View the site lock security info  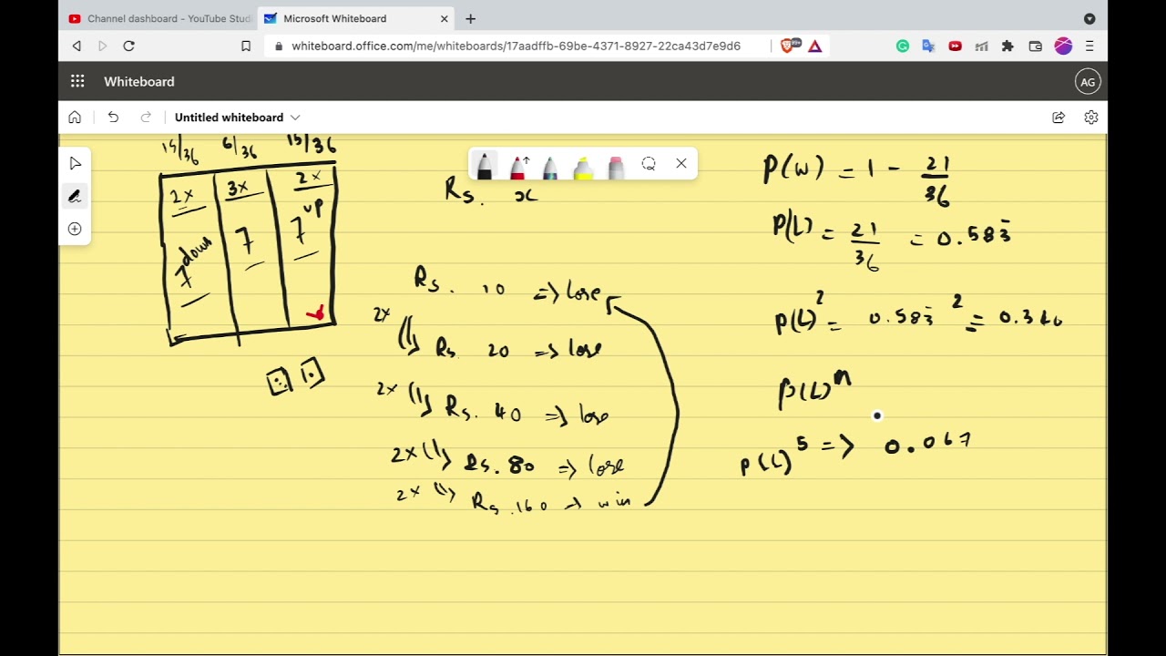click(x=279, y=46)
